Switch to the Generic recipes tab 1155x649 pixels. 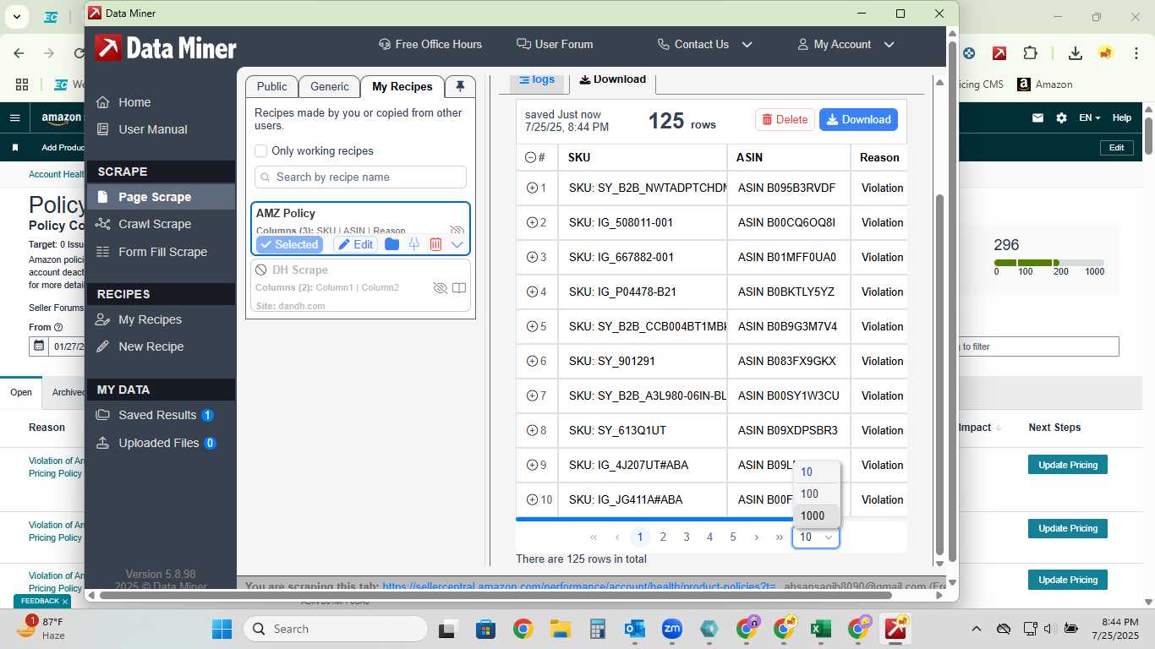[330, 86]
